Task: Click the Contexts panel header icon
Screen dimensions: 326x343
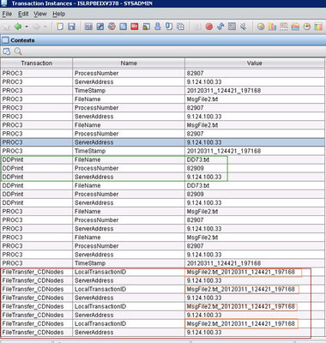Action: tap(5, 40)
